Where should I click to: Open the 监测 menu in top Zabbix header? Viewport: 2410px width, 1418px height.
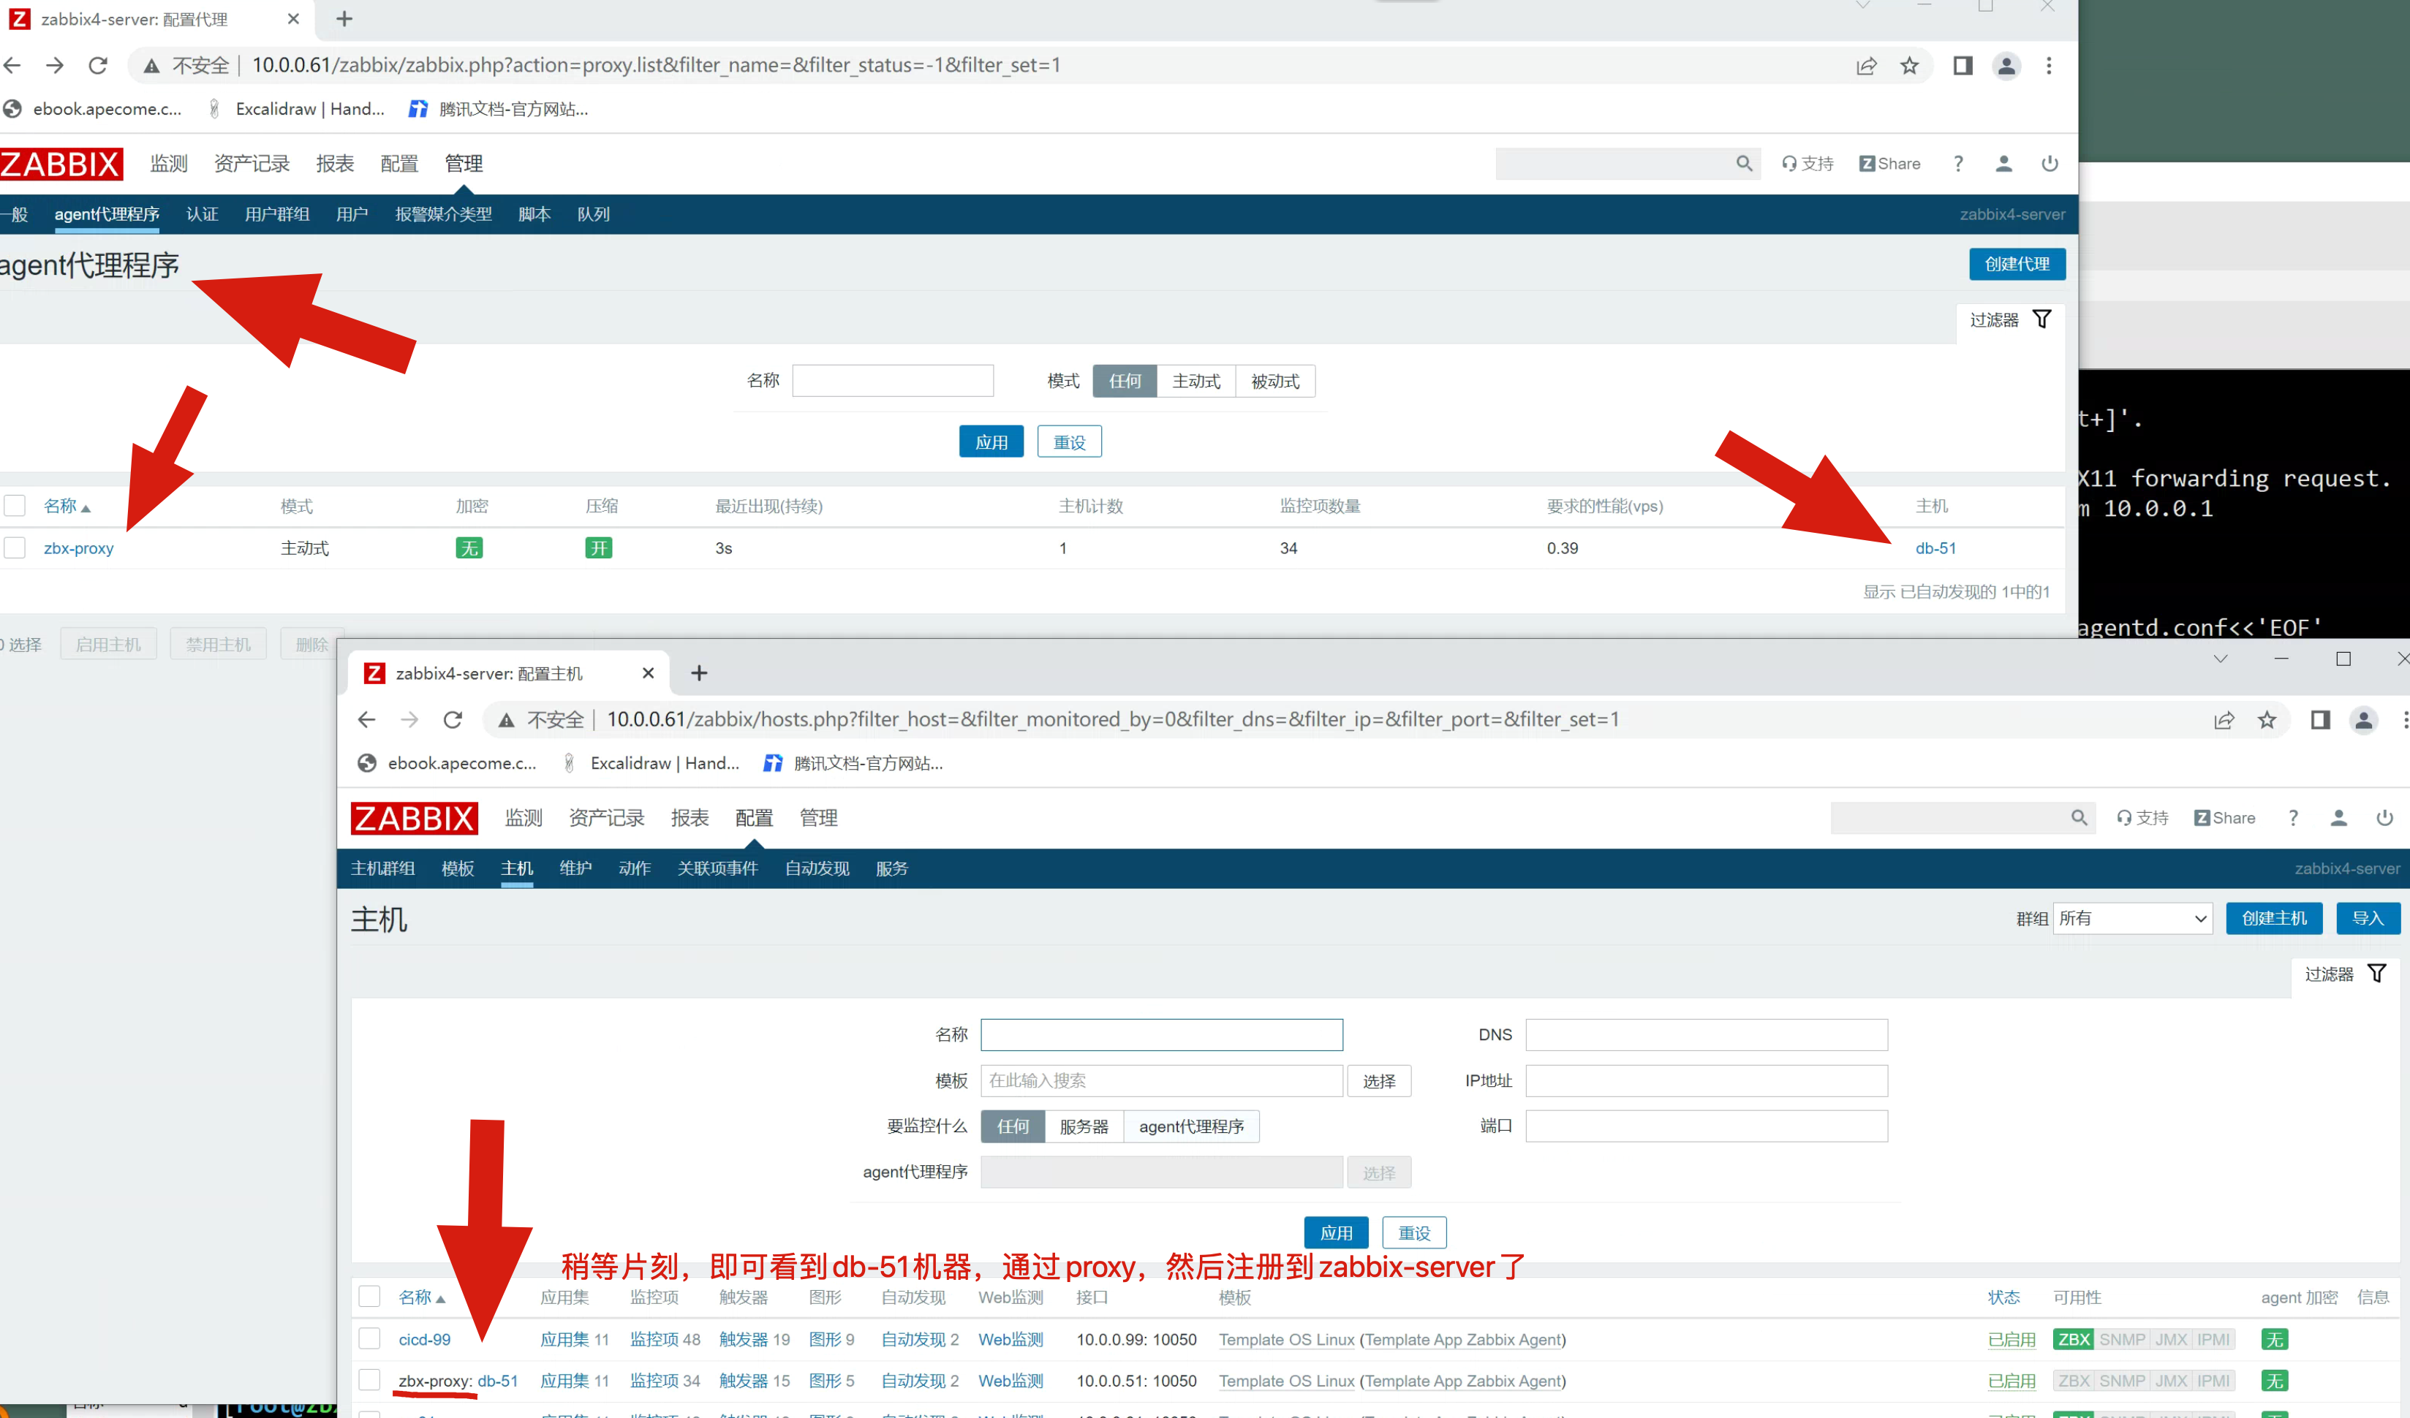click(x=168, y=164)
